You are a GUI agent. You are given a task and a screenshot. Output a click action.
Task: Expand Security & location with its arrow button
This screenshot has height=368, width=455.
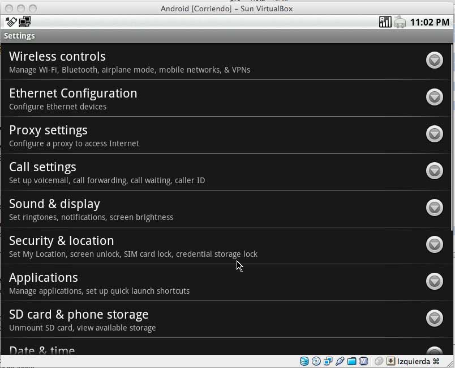435,244
